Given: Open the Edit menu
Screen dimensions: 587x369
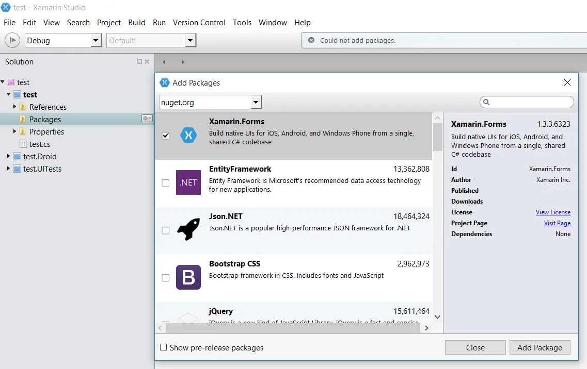Looking at the screenshot, I should [x=29, y=23].
